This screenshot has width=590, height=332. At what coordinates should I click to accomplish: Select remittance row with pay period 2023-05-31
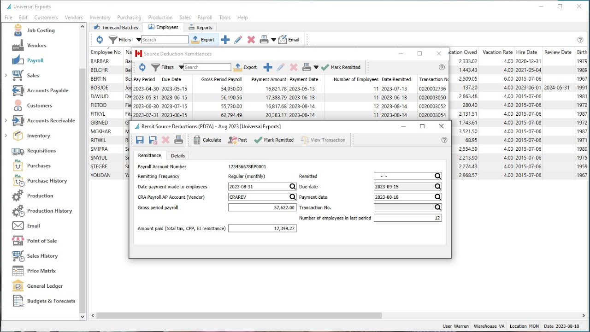291,97
